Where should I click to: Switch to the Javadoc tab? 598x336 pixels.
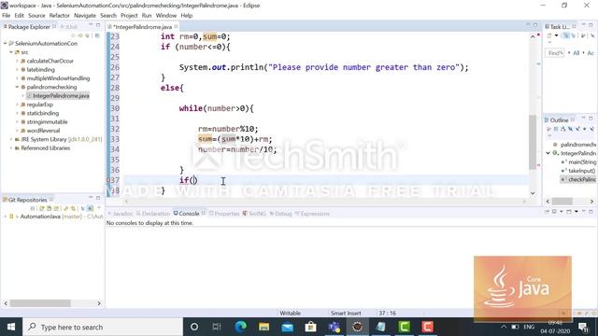(121, 214)
